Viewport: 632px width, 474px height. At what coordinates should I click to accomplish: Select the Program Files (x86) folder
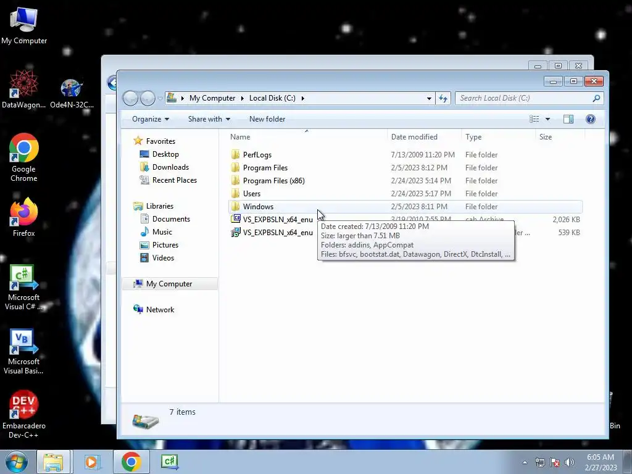pyautogui.click(x=405, y=181)
